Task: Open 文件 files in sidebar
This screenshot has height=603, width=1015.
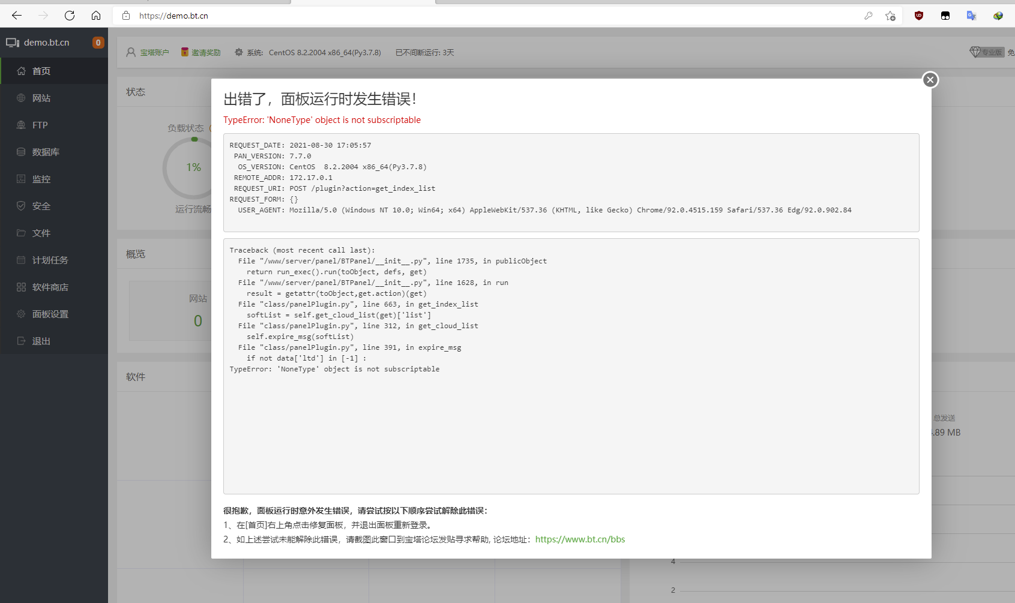Action: 54,233
